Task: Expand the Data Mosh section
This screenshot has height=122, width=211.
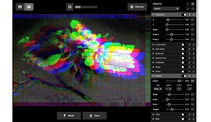Action: 153,49
